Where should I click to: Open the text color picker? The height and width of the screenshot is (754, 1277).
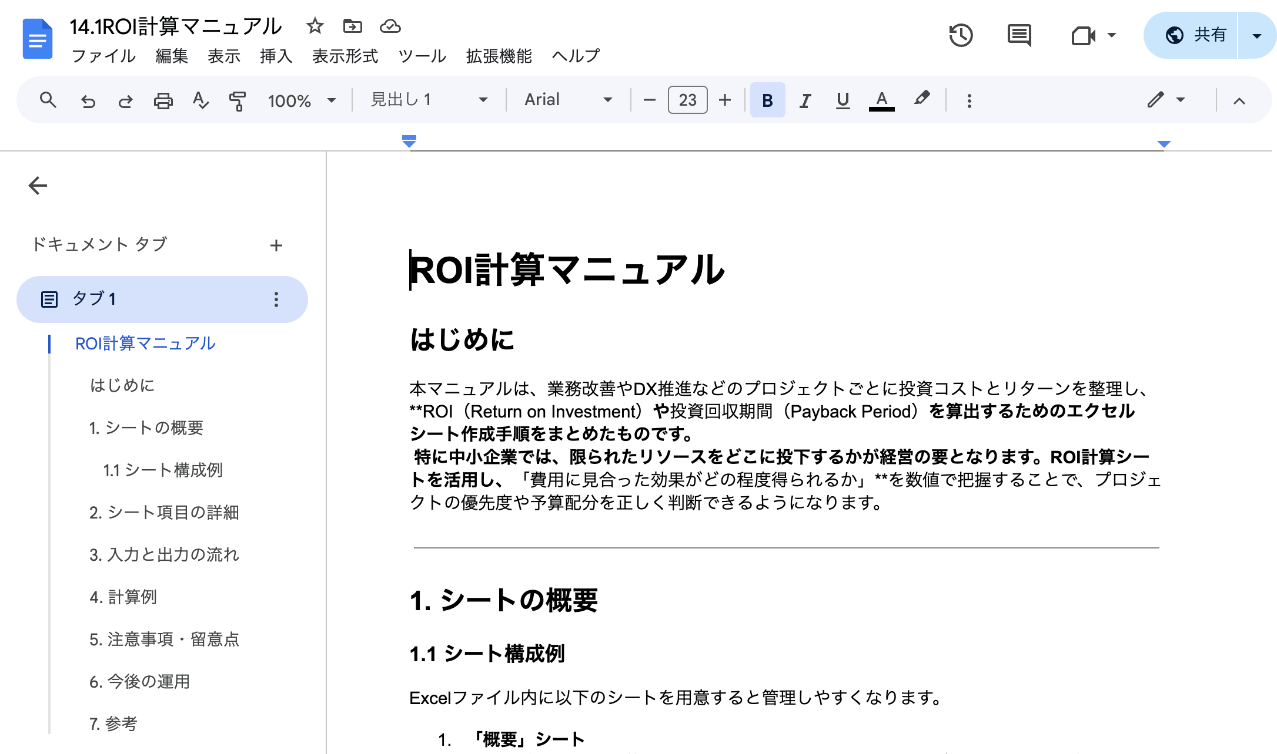pyautogui.click(x=880, y=100)
